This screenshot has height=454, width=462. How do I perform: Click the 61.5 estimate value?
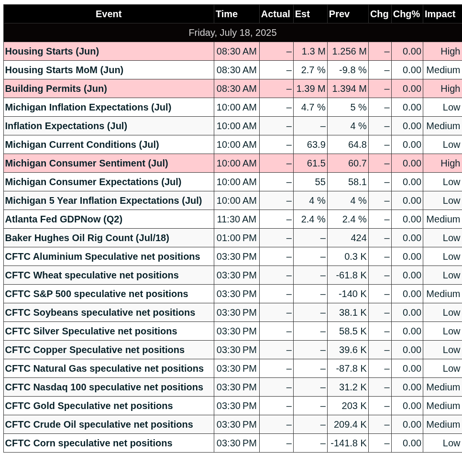point(316,163)
